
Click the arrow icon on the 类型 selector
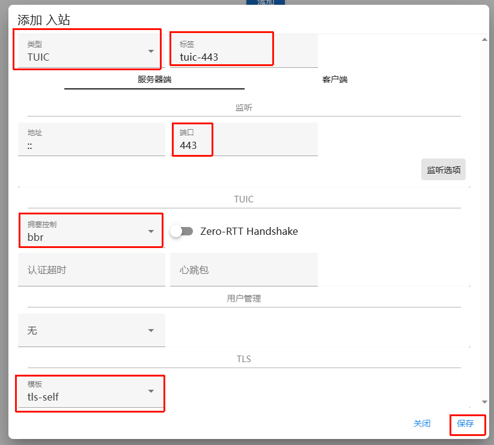(151, 52)
